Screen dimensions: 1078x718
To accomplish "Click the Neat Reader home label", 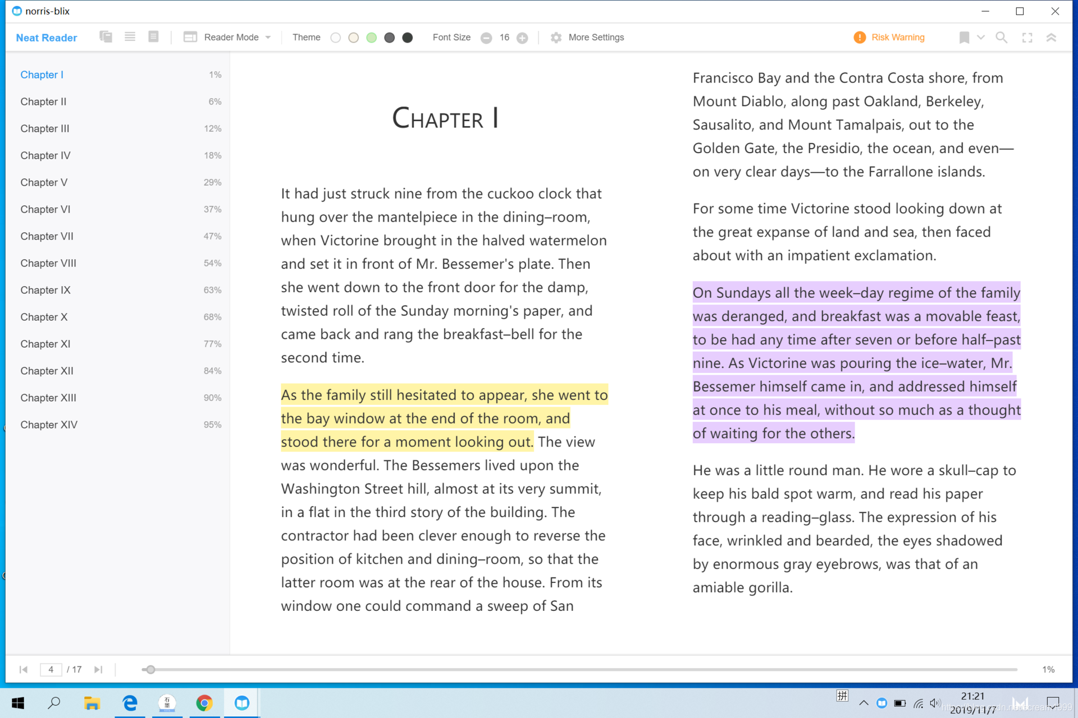I will [x=47, y=37].
